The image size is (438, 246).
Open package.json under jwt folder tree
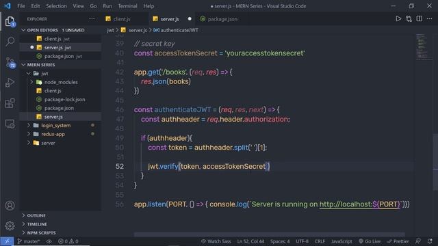pos(60,108)
